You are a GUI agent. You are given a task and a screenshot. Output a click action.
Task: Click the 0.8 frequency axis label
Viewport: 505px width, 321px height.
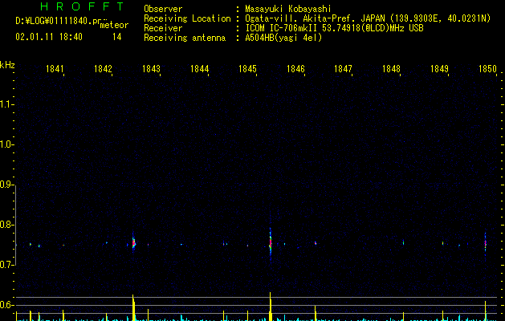(6, 225)
